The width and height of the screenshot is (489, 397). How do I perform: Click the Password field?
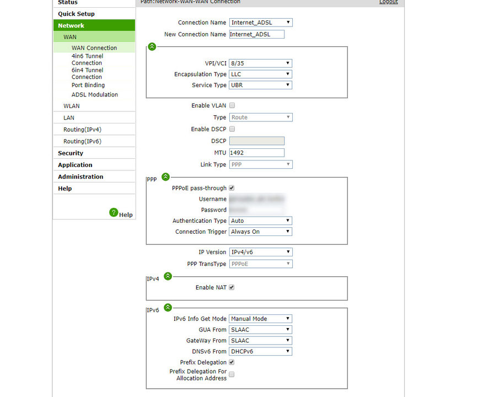click(257, 210)
